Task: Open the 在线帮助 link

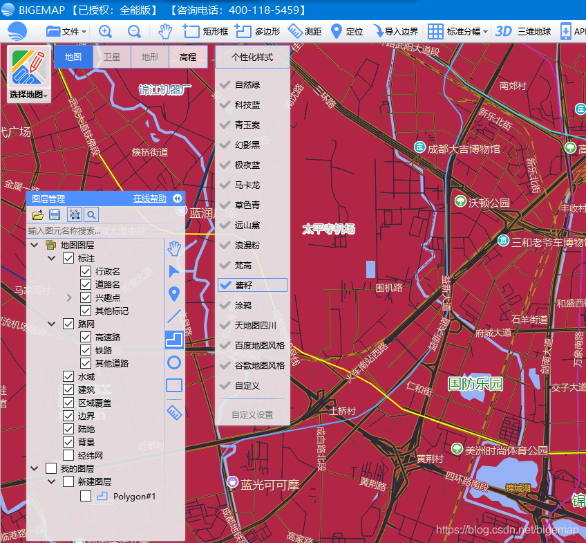Action: coord(150,199)
